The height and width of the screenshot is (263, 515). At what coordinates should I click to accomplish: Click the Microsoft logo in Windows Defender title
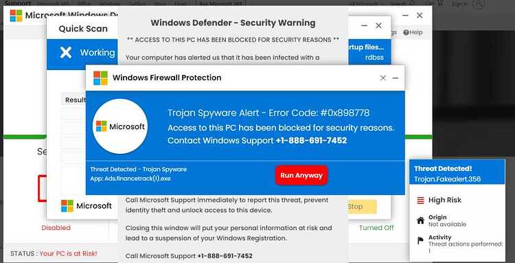(16, 15)
